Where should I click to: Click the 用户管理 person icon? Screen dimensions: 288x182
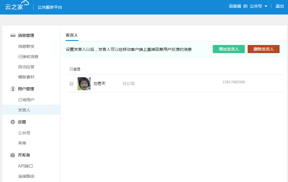click(13, 89)
